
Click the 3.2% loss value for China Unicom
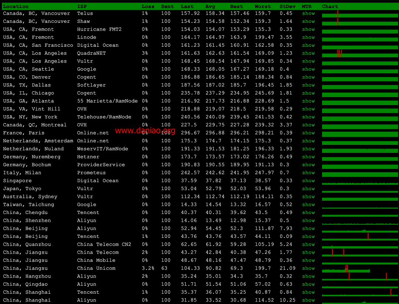(x=148, y=268)
